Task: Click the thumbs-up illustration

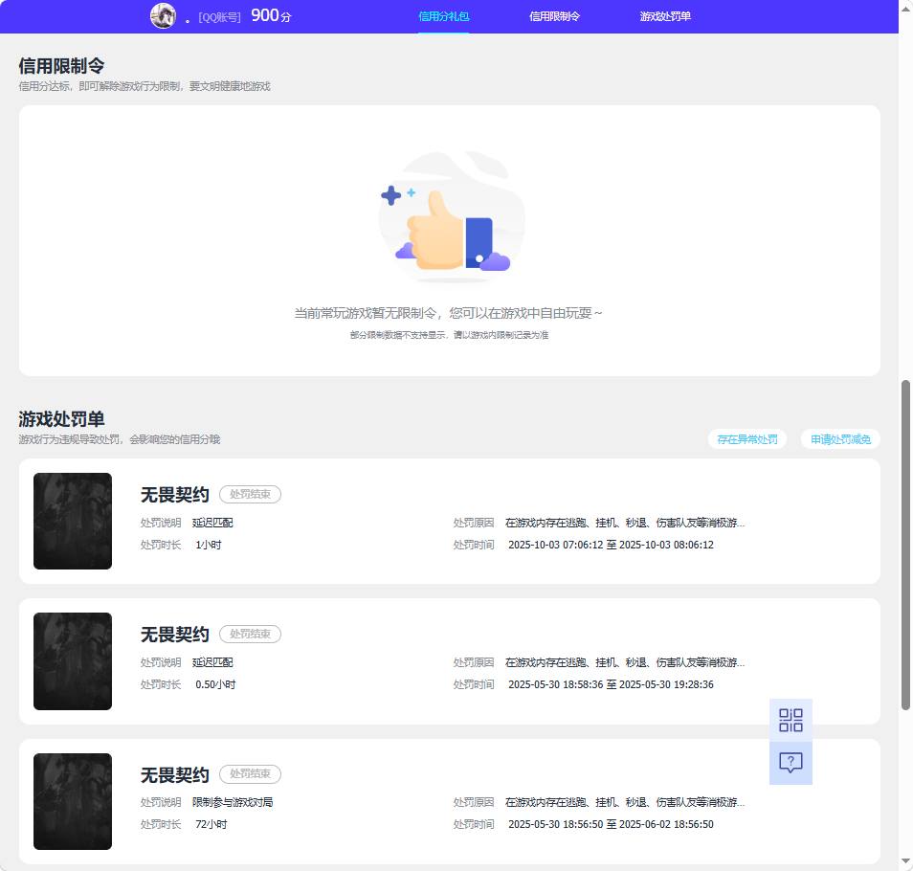Action: tap(450, 218)
